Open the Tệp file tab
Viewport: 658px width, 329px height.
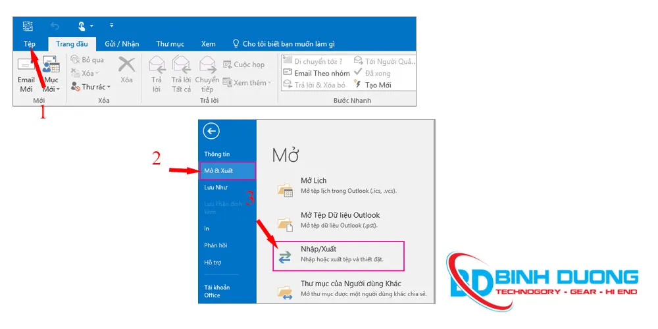[x=30, y=44]
